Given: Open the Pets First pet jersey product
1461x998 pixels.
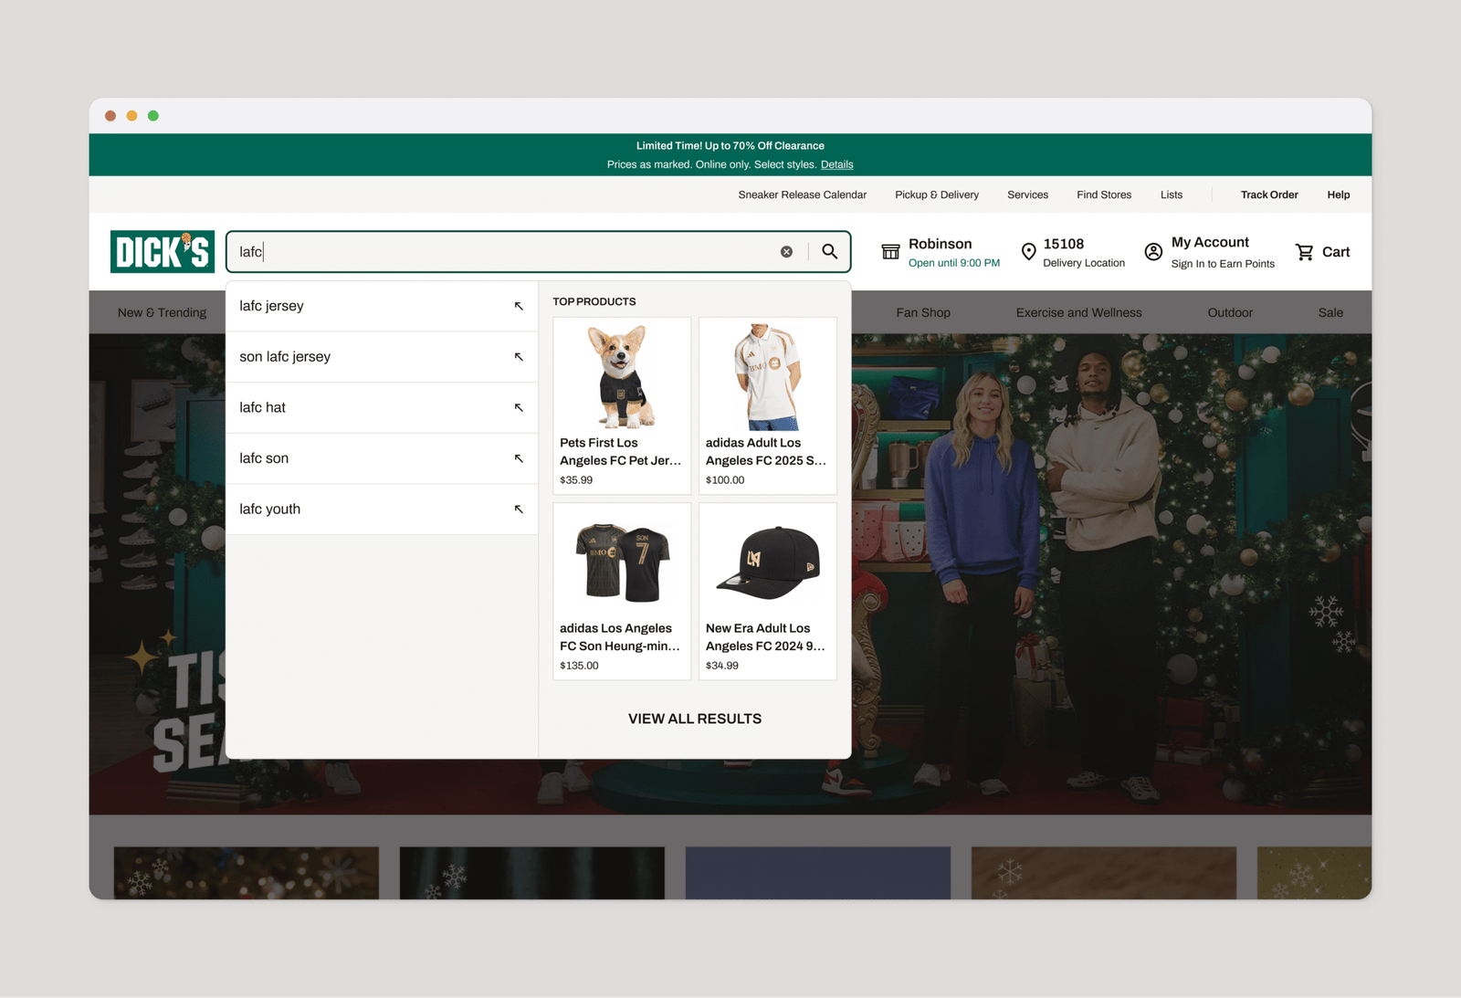Looking at the screenshot, I should 621,405.
